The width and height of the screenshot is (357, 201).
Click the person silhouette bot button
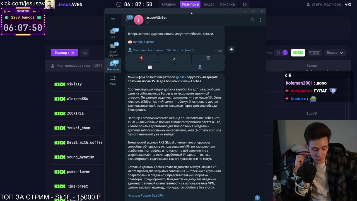[x=200, y=67]
